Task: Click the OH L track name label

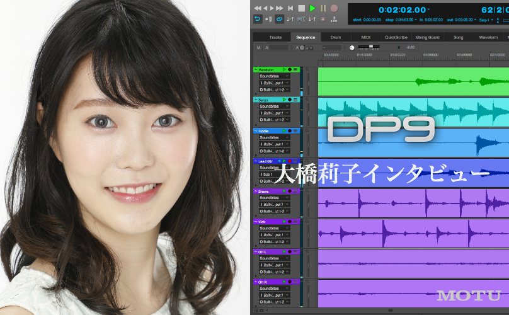Action: (263, 252)
